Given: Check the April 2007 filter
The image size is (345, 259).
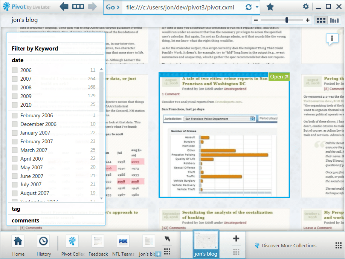Looking at the screenshot, I should (x=15, y=159).
